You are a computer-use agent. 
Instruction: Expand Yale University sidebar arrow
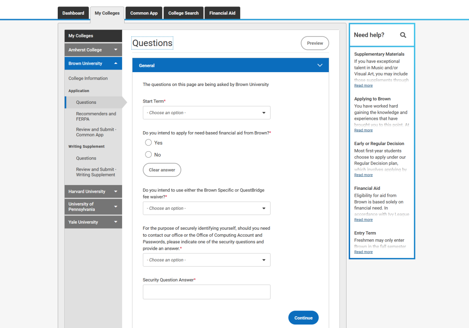coord(116,222)
